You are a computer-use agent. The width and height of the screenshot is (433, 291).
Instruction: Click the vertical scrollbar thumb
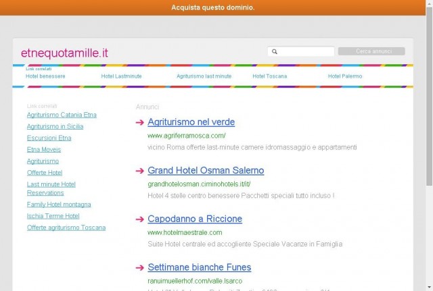point(429,97)
